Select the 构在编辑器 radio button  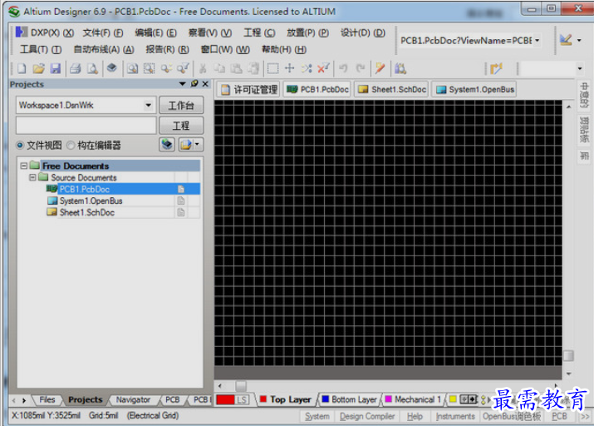point(71,145)
